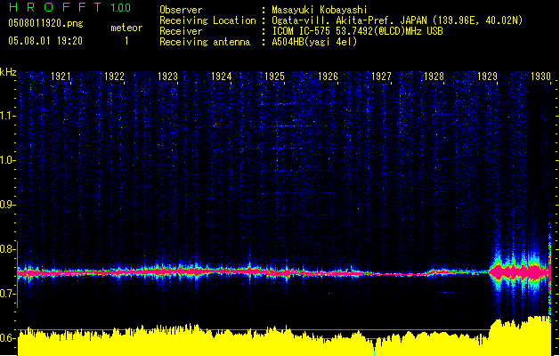Click the A504HB(yagi 4el) antenna value
The image size is (560, 356).
[314, 42]
